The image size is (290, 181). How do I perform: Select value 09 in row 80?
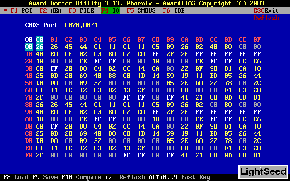170,105
